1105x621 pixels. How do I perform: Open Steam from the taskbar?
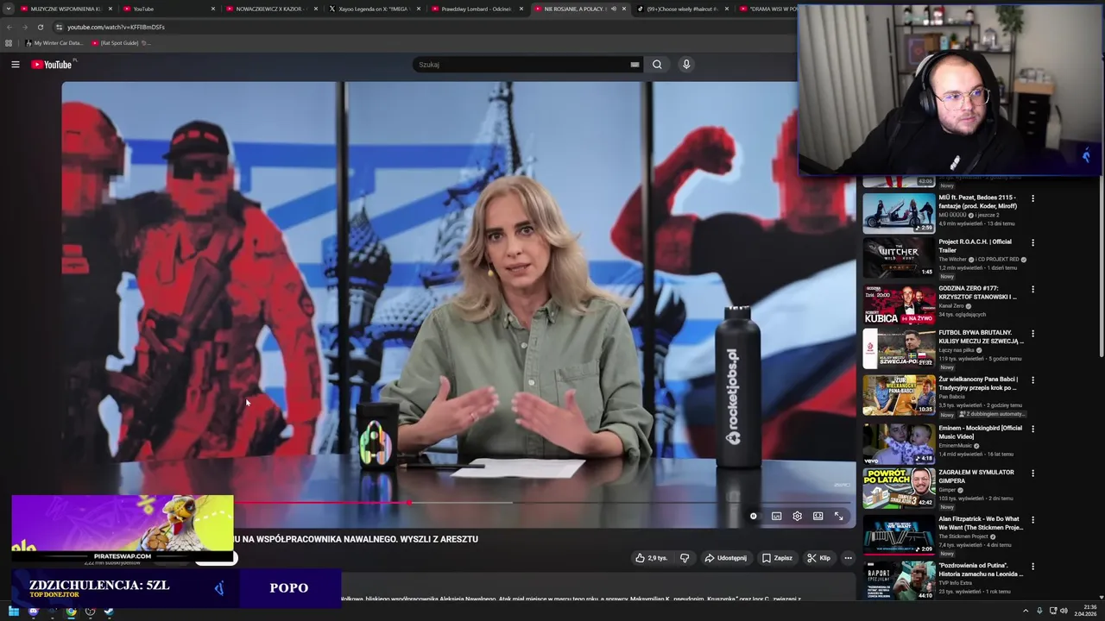(x=109, y=612)
